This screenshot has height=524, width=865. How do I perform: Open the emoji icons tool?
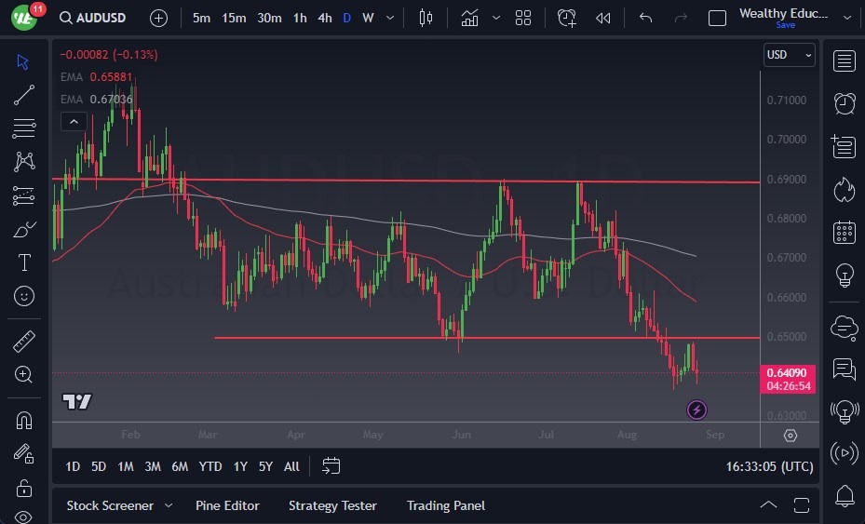(23, 296)
